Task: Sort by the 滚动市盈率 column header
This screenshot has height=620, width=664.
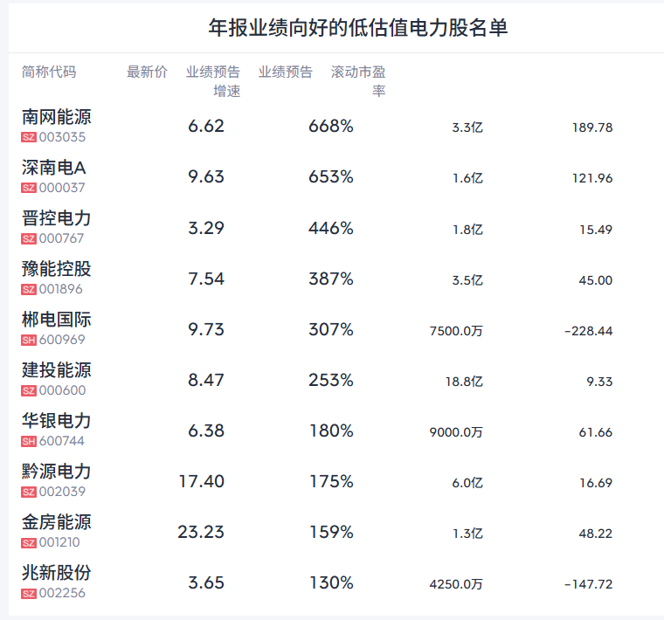Action: pos(358,80)
